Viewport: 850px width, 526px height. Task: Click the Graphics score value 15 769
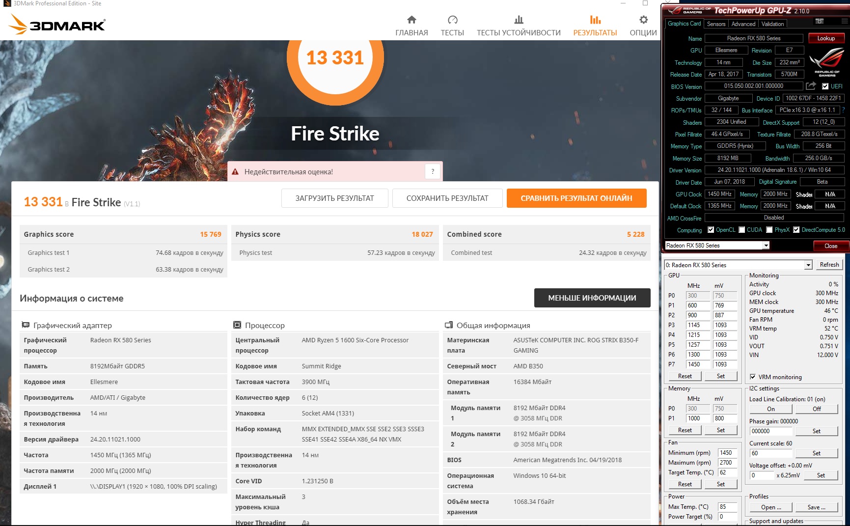[x=211, y=234]
